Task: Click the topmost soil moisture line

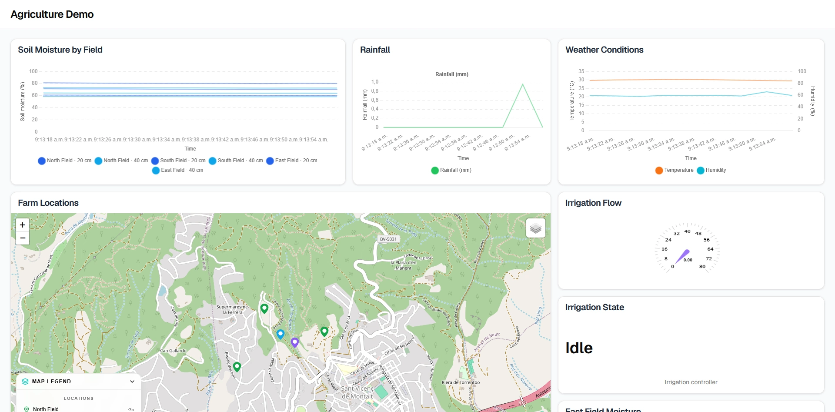Action: [x=190, y=83]
